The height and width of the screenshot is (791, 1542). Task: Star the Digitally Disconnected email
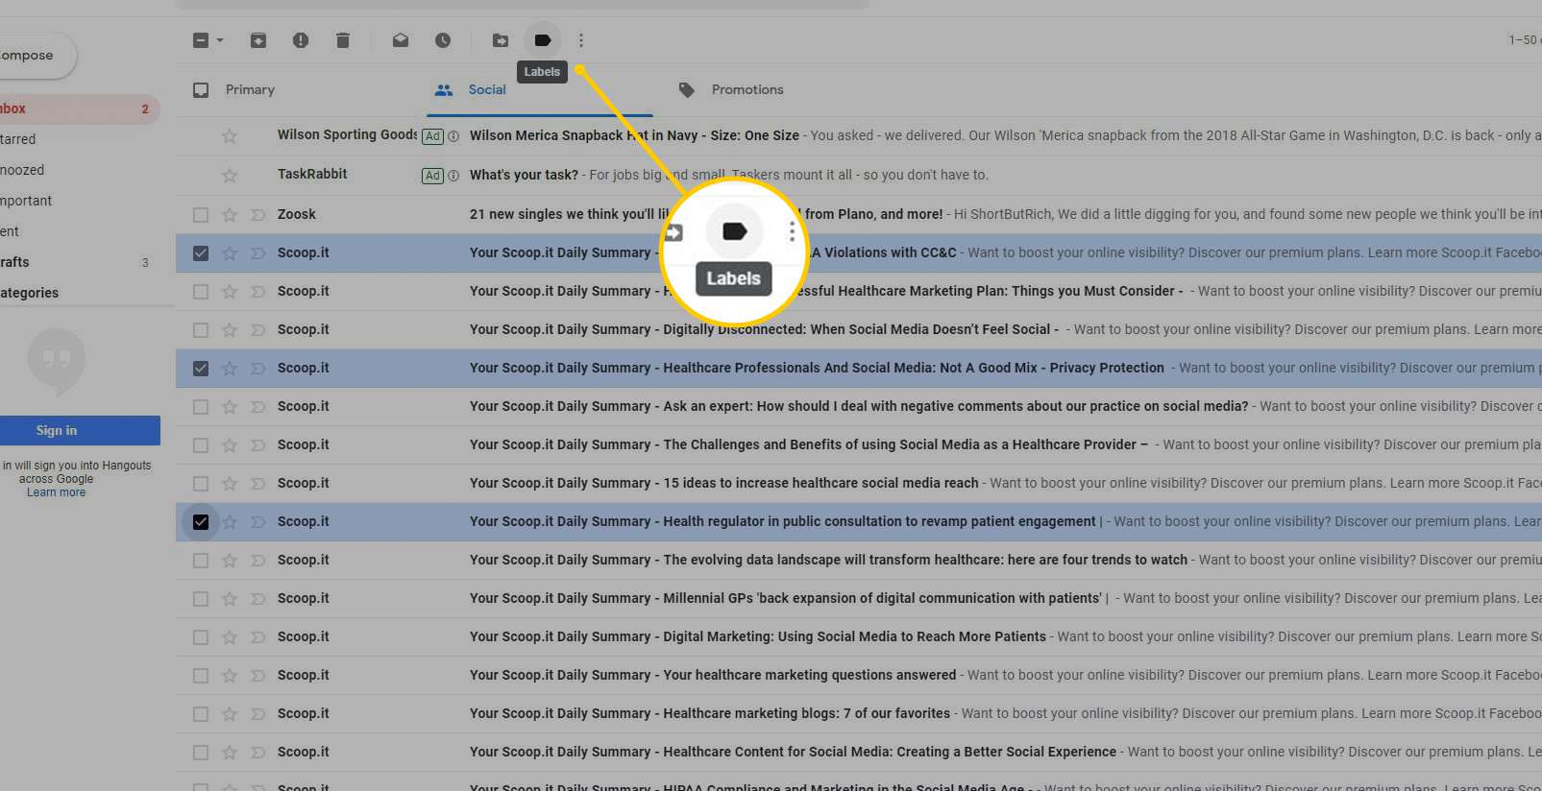click(230, 330)
